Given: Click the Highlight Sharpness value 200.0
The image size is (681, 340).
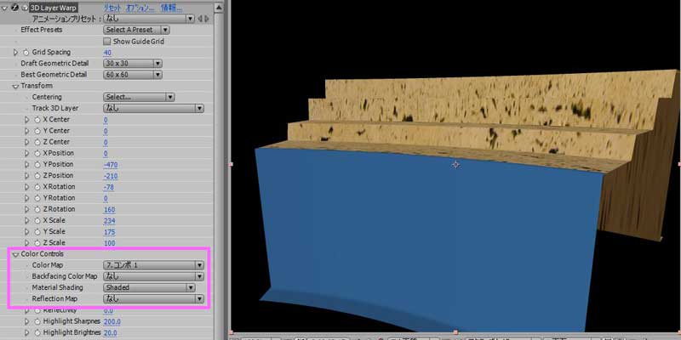Looking at the screenshot, I should (112, 321).
